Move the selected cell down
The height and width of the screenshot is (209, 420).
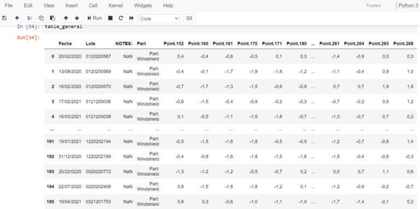[77, 18]
